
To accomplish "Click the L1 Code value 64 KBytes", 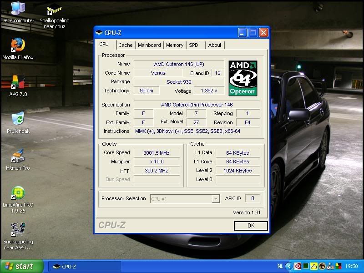I will (238, 162).
